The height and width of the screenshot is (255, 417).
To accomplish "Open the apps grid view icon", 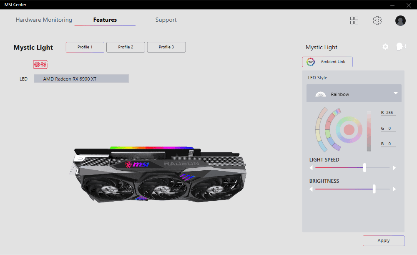I will 354,20.
